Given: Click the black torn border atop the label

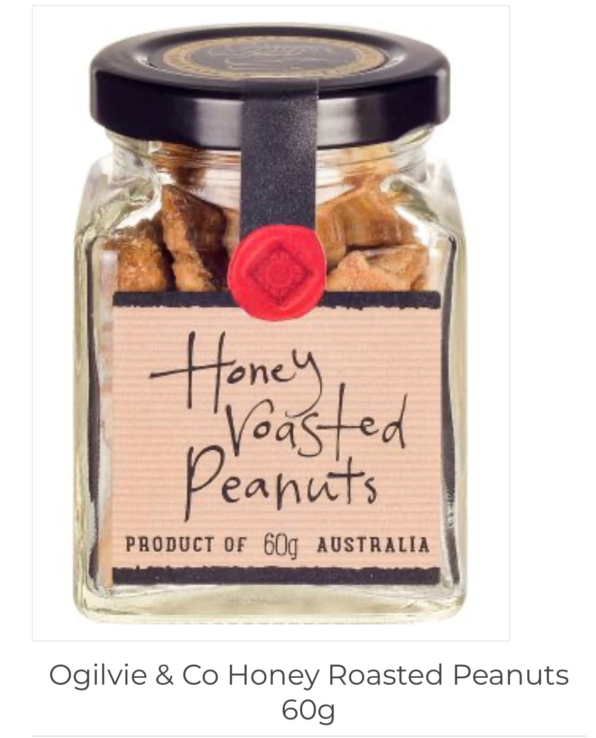Looking at the screenshot, I should point(277,300).
